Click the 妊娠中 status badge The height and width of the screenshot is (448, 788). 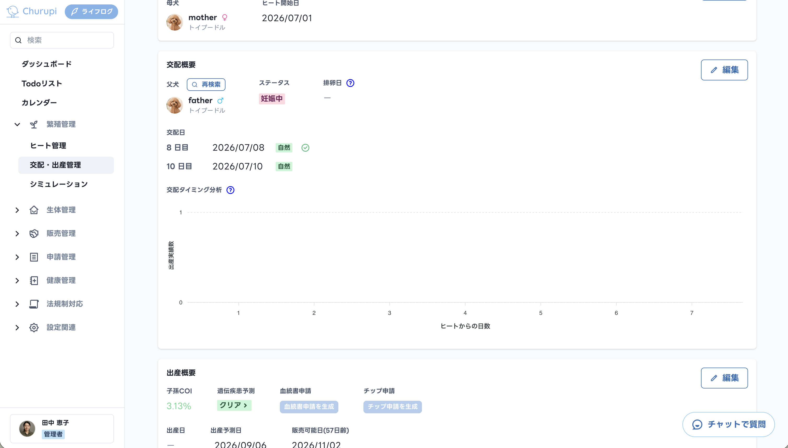(272, 99)
